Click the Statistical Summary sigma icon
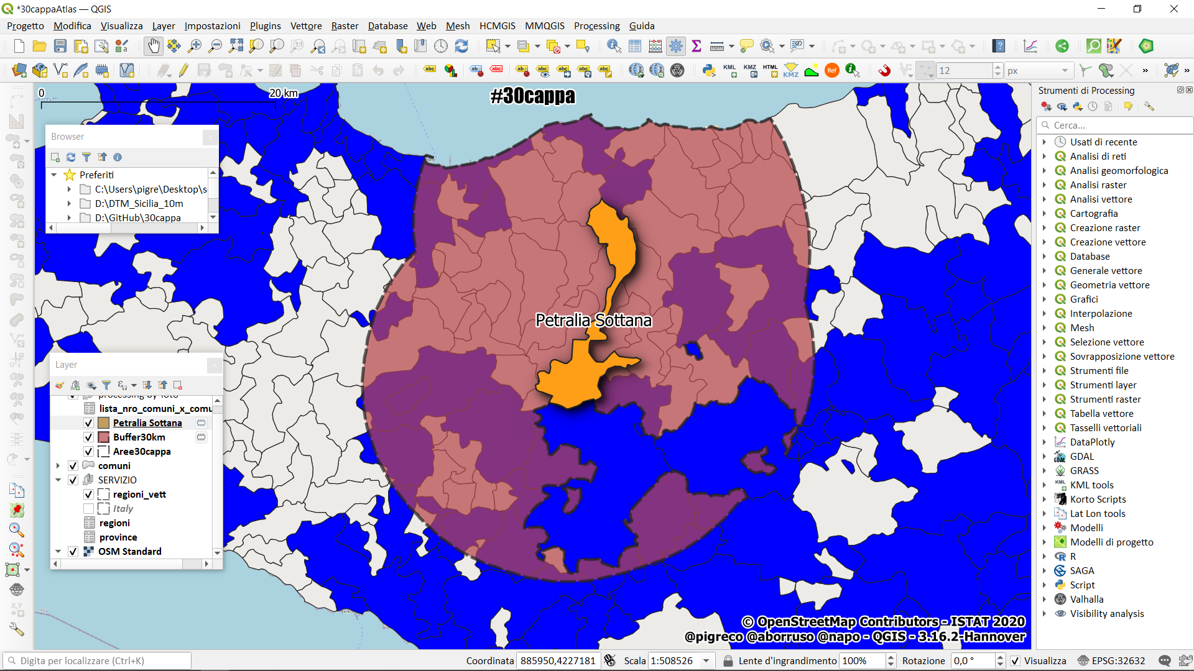The image size is (1194, 671). click(x=696, y=46)
